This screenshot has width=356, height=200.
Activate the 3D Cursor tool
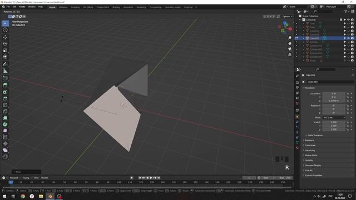coord(5,30)
